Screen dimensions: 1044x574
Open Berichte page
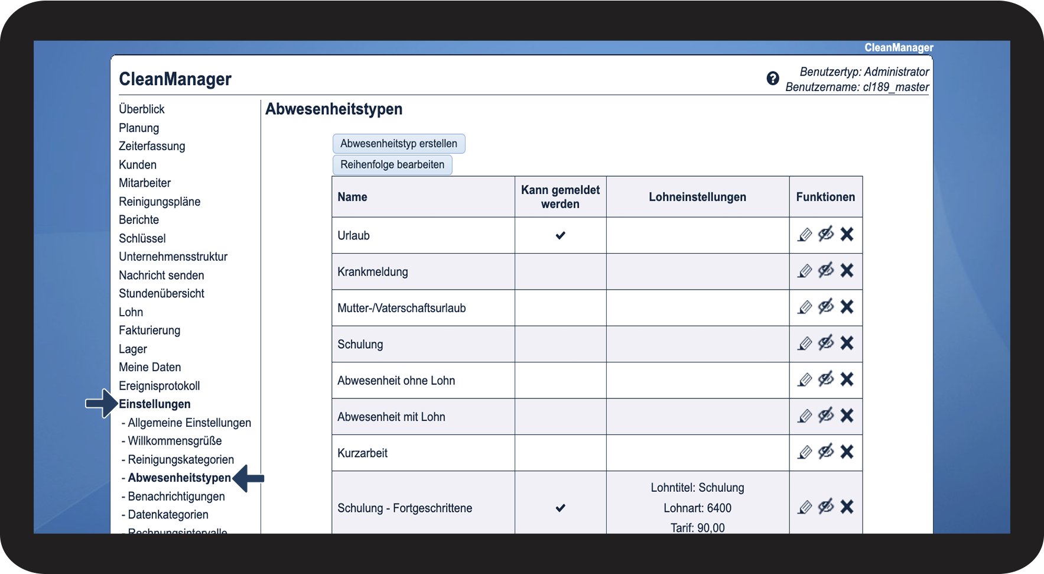click(139, 220)
